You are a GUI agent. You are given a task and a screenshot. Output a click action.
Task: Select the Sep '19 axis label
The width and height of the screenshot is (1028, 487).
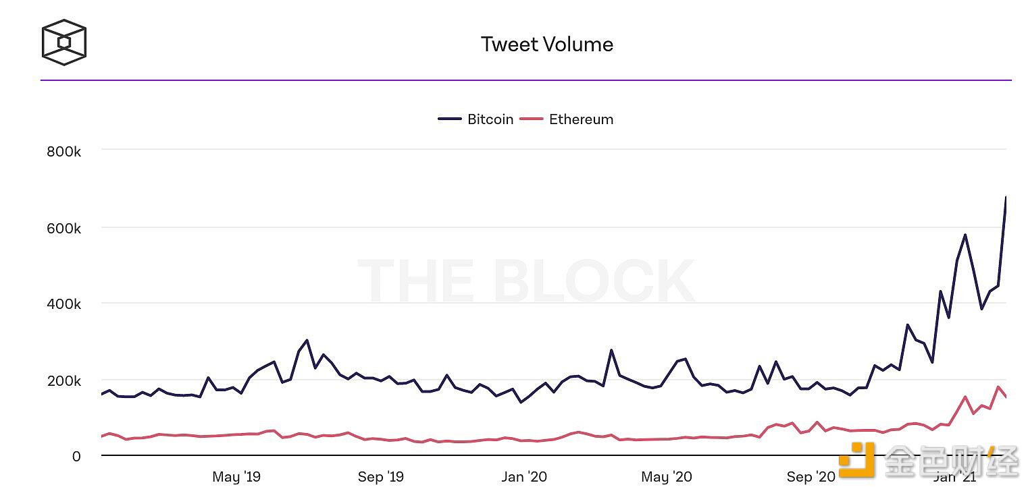click(381, 477)
